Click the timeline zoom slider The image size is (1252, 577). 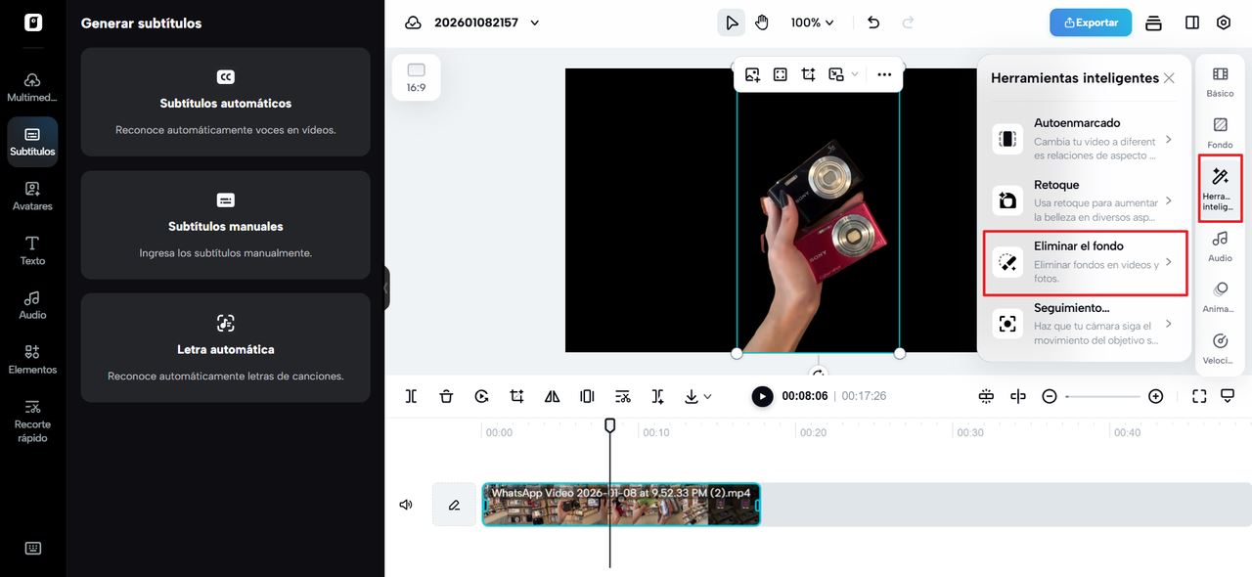(1102, 396)
